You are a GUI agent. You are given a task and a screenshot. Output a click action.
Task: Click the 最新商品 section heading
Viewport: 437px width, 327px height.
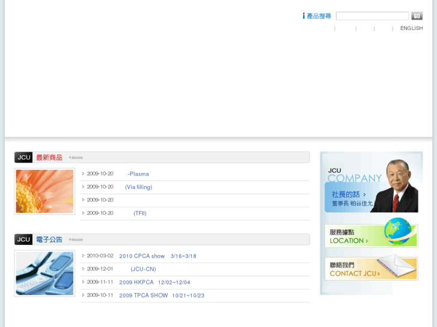click(49, 158)
